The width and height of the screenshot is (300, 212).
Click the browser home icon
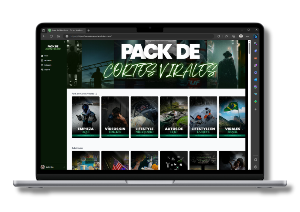(58, 36)
